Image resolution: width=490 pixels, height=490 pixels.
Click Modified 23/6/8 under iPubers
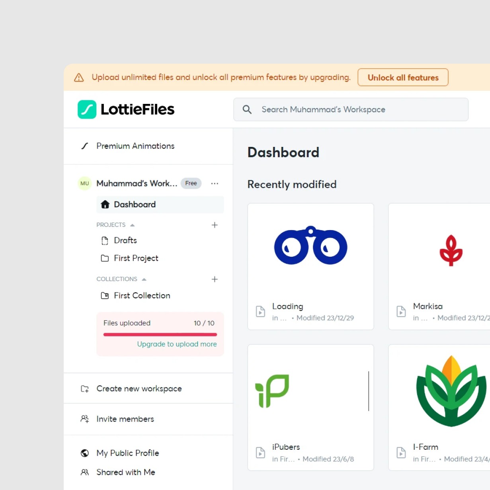point(328,459)
